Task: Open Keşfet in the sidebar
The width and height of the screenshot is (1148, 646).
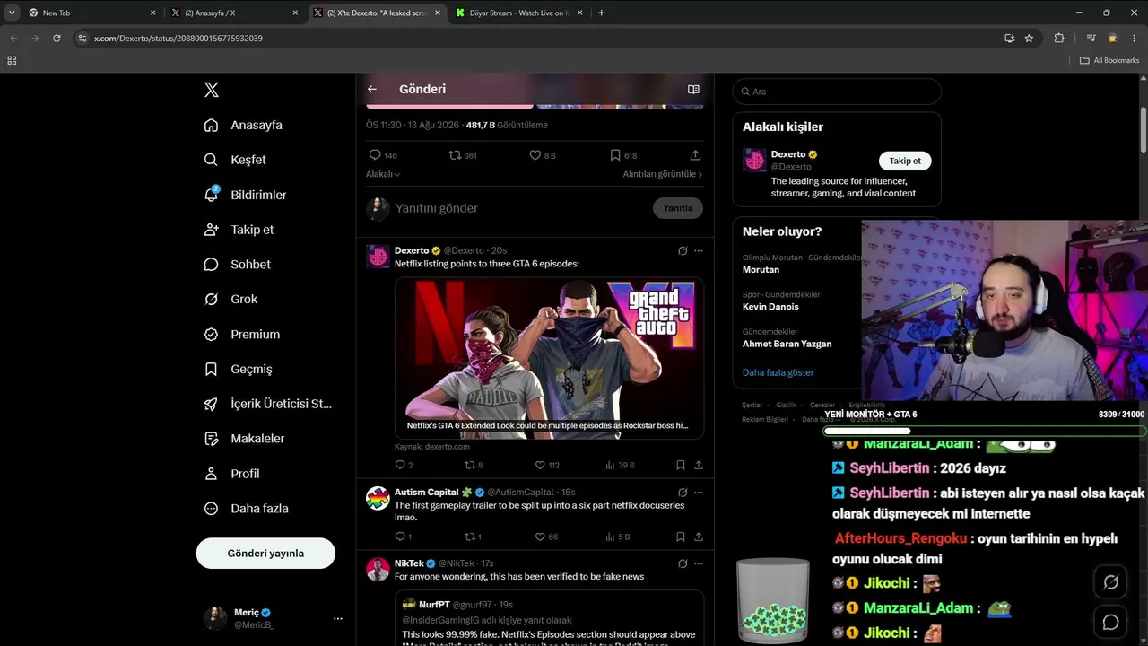Action: click(235, 160)
